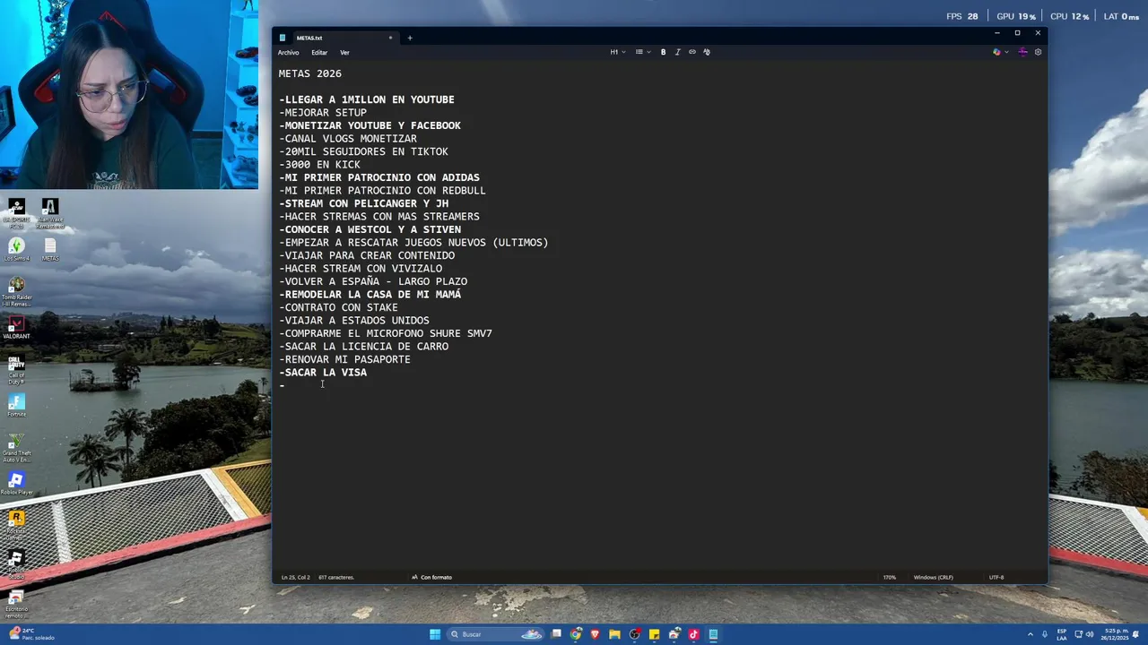Click the line -SACAR LA VISA
The height and width of the screenshot is (645, 1148).
[x=323, y=372]
